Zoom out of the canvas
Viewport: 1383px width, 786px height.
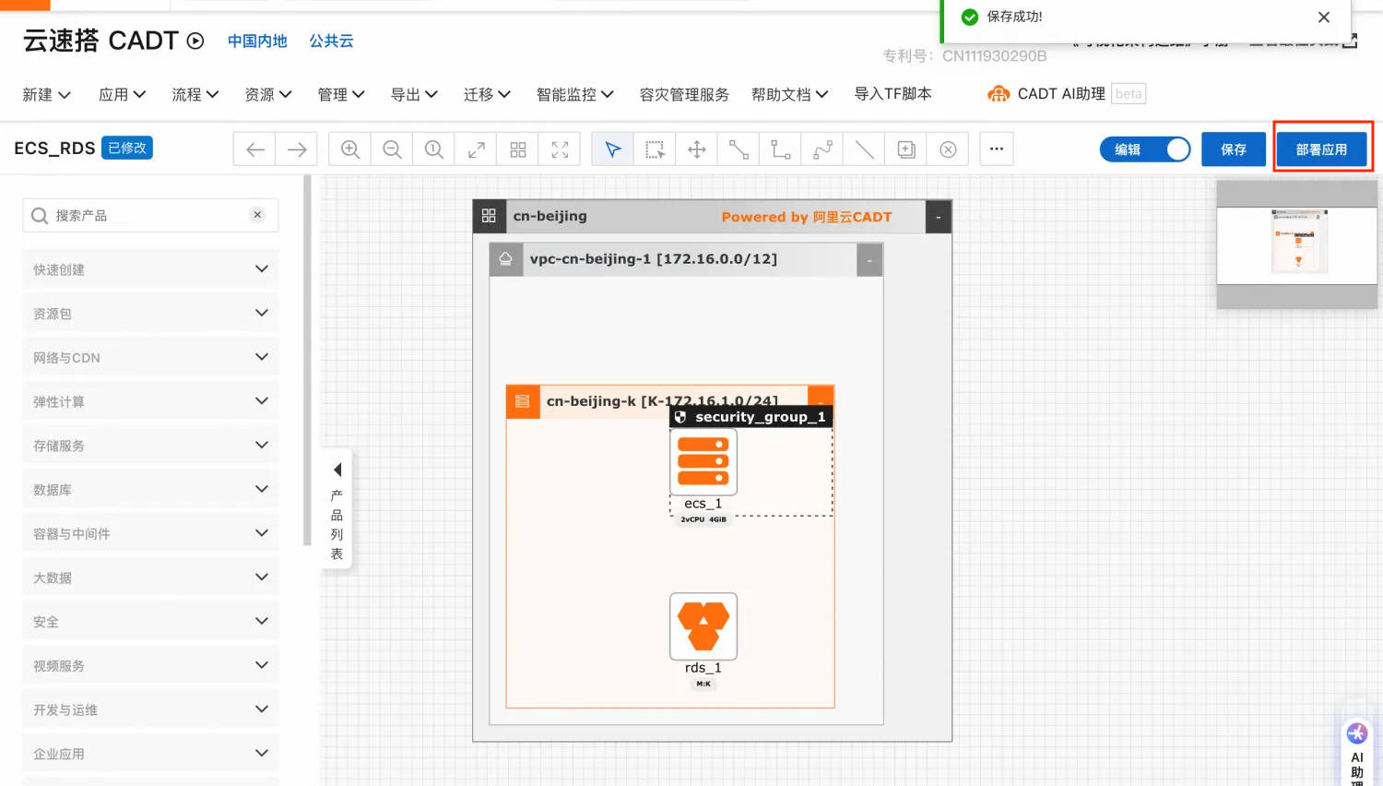tap(392, 149)
